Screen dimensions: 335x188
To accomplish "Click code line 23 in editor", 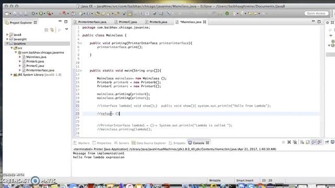I will pyautogui.click(x=201, y=114).
